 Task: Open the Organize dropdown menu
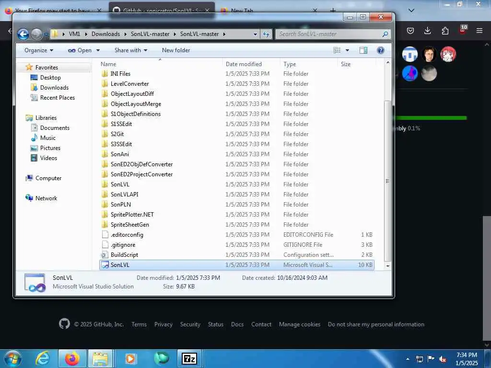tap(39, 50)
